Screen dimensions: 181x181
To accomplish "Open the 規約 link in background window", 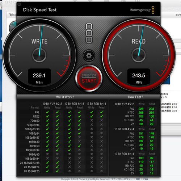I will [138, 179].
